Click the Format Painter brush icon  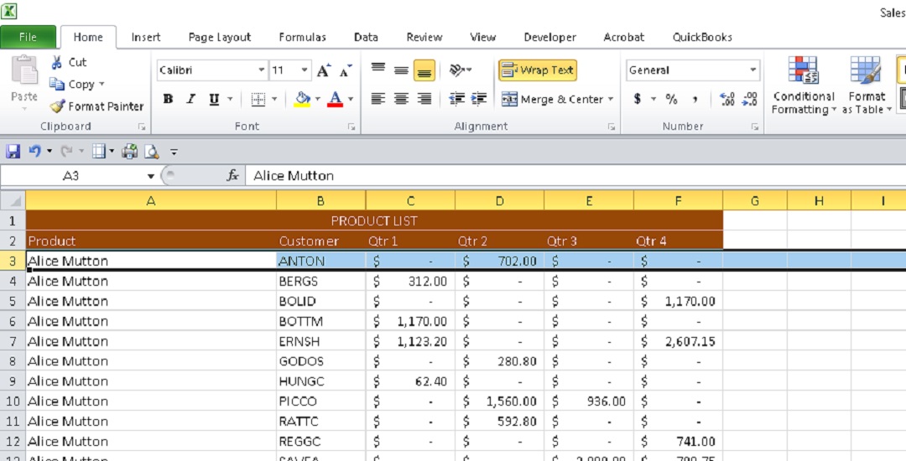tap(57, 106)
